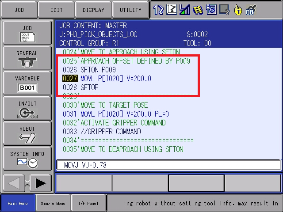Go to next menu page arrow
283x212 pixels.
pos(40,183)
